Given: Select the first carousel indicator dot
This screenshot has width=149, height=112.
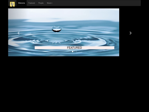Looking at the screenshot, I should click(x=73, y=51).
